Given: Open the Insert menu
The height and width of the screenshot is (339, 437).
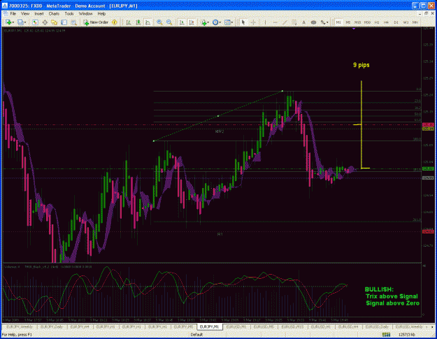Looking at the screenshot, I should tap(39, 14).
